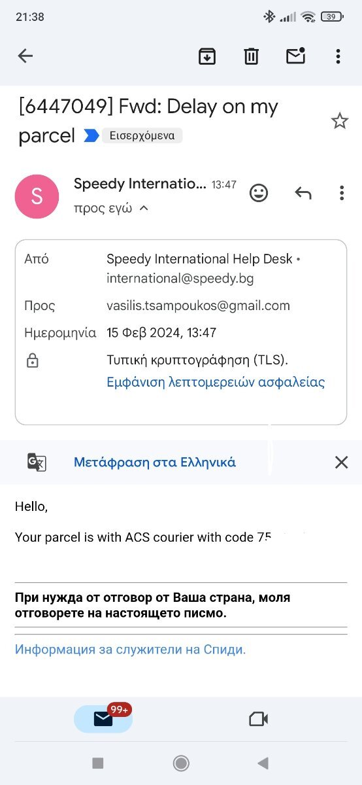
Task: Tap the Android home navigation button
Action: pyautogui.click(x=181, y=763)
